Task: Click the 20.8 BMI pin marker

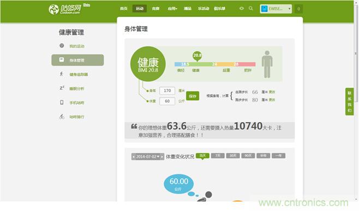Action: (197, 56)
